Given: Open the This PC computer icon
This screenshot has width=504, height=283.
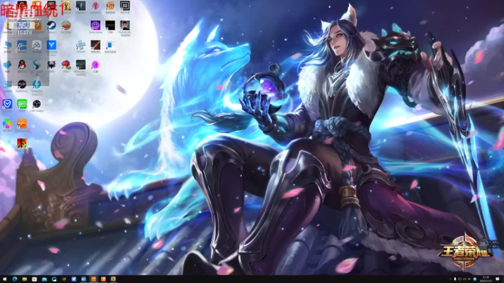Looking at the screenshot, I should pos(7,45).
